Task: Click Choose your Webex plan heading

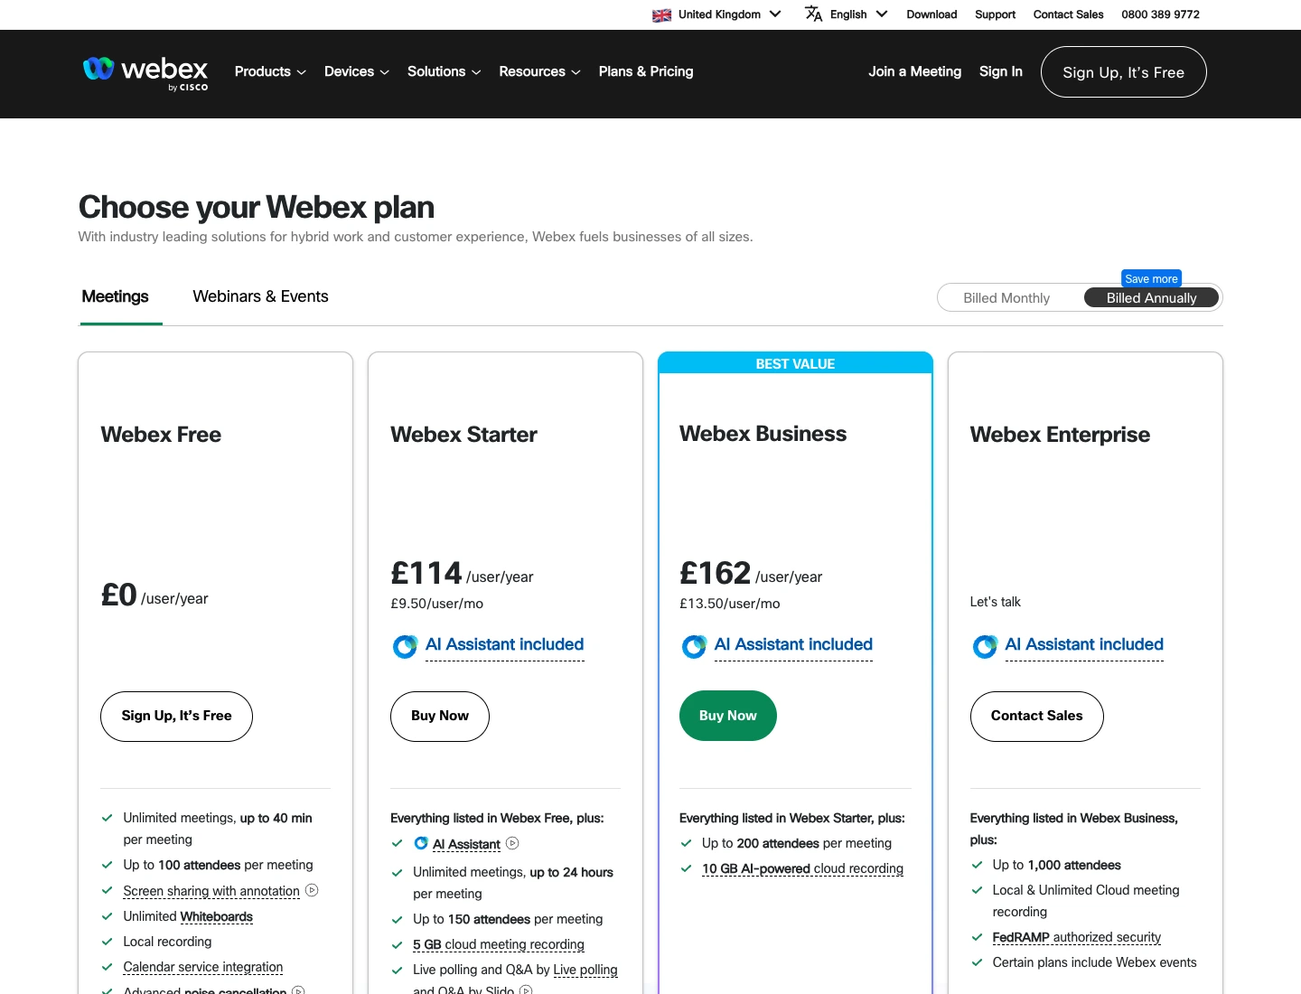Action: click(257, 207)
